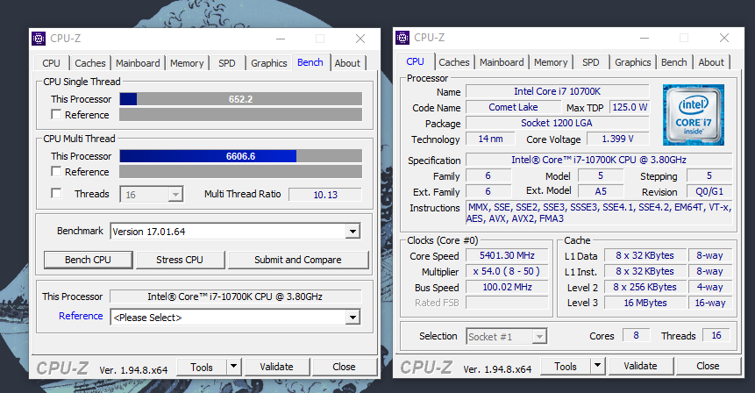
Task: Click Core Voltage value 1.399 V
Action: point(618,139)
